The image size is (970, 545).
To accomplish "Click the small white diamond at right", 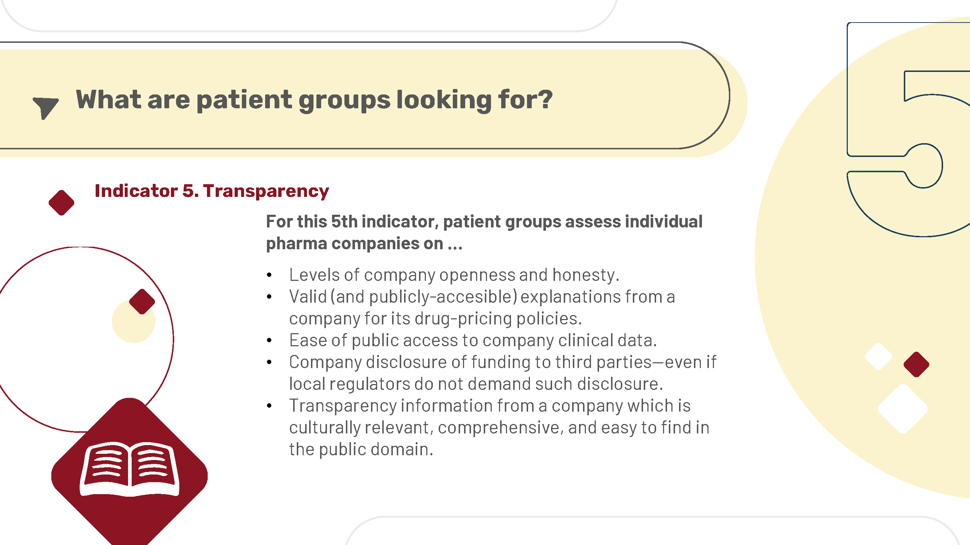I will (x=878, y=356).
